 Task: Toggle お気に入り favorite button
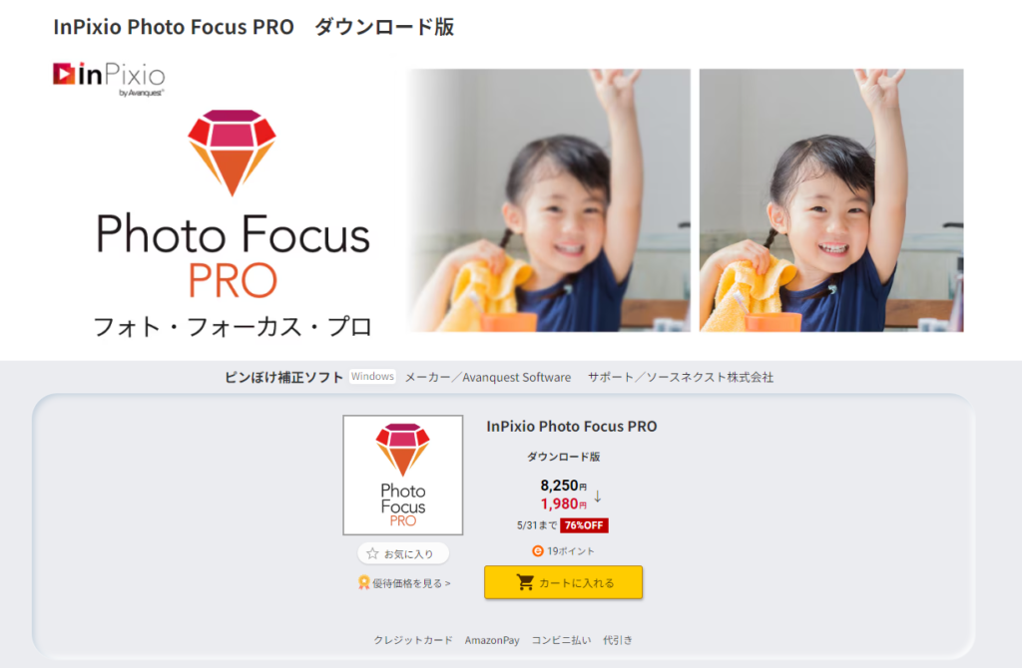[x=403, y=553]
